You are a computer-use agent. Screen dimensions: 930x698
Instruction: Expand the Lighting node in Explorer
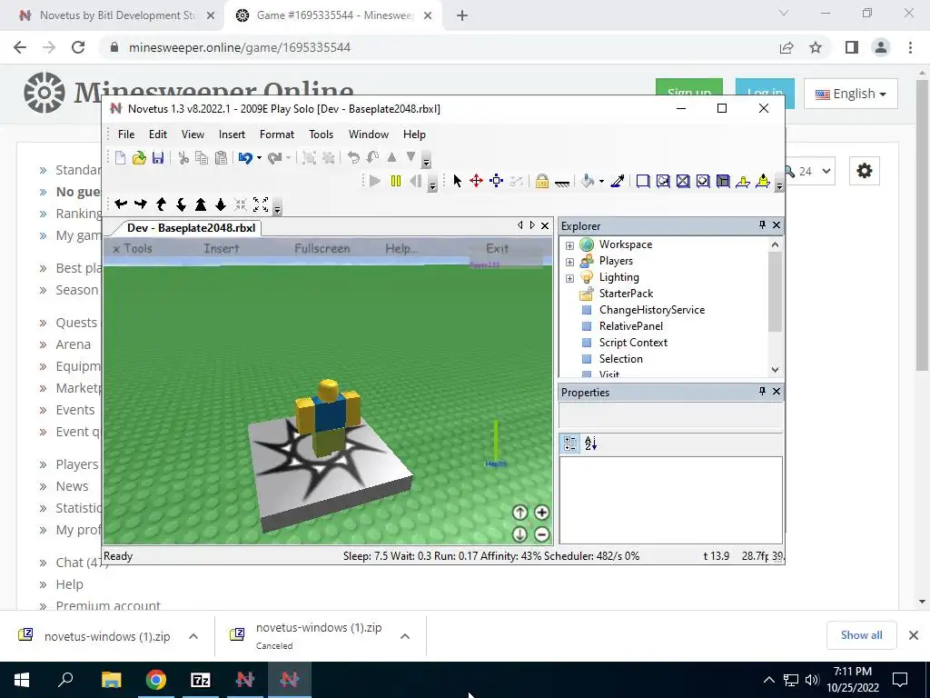(x=570, y=278)
